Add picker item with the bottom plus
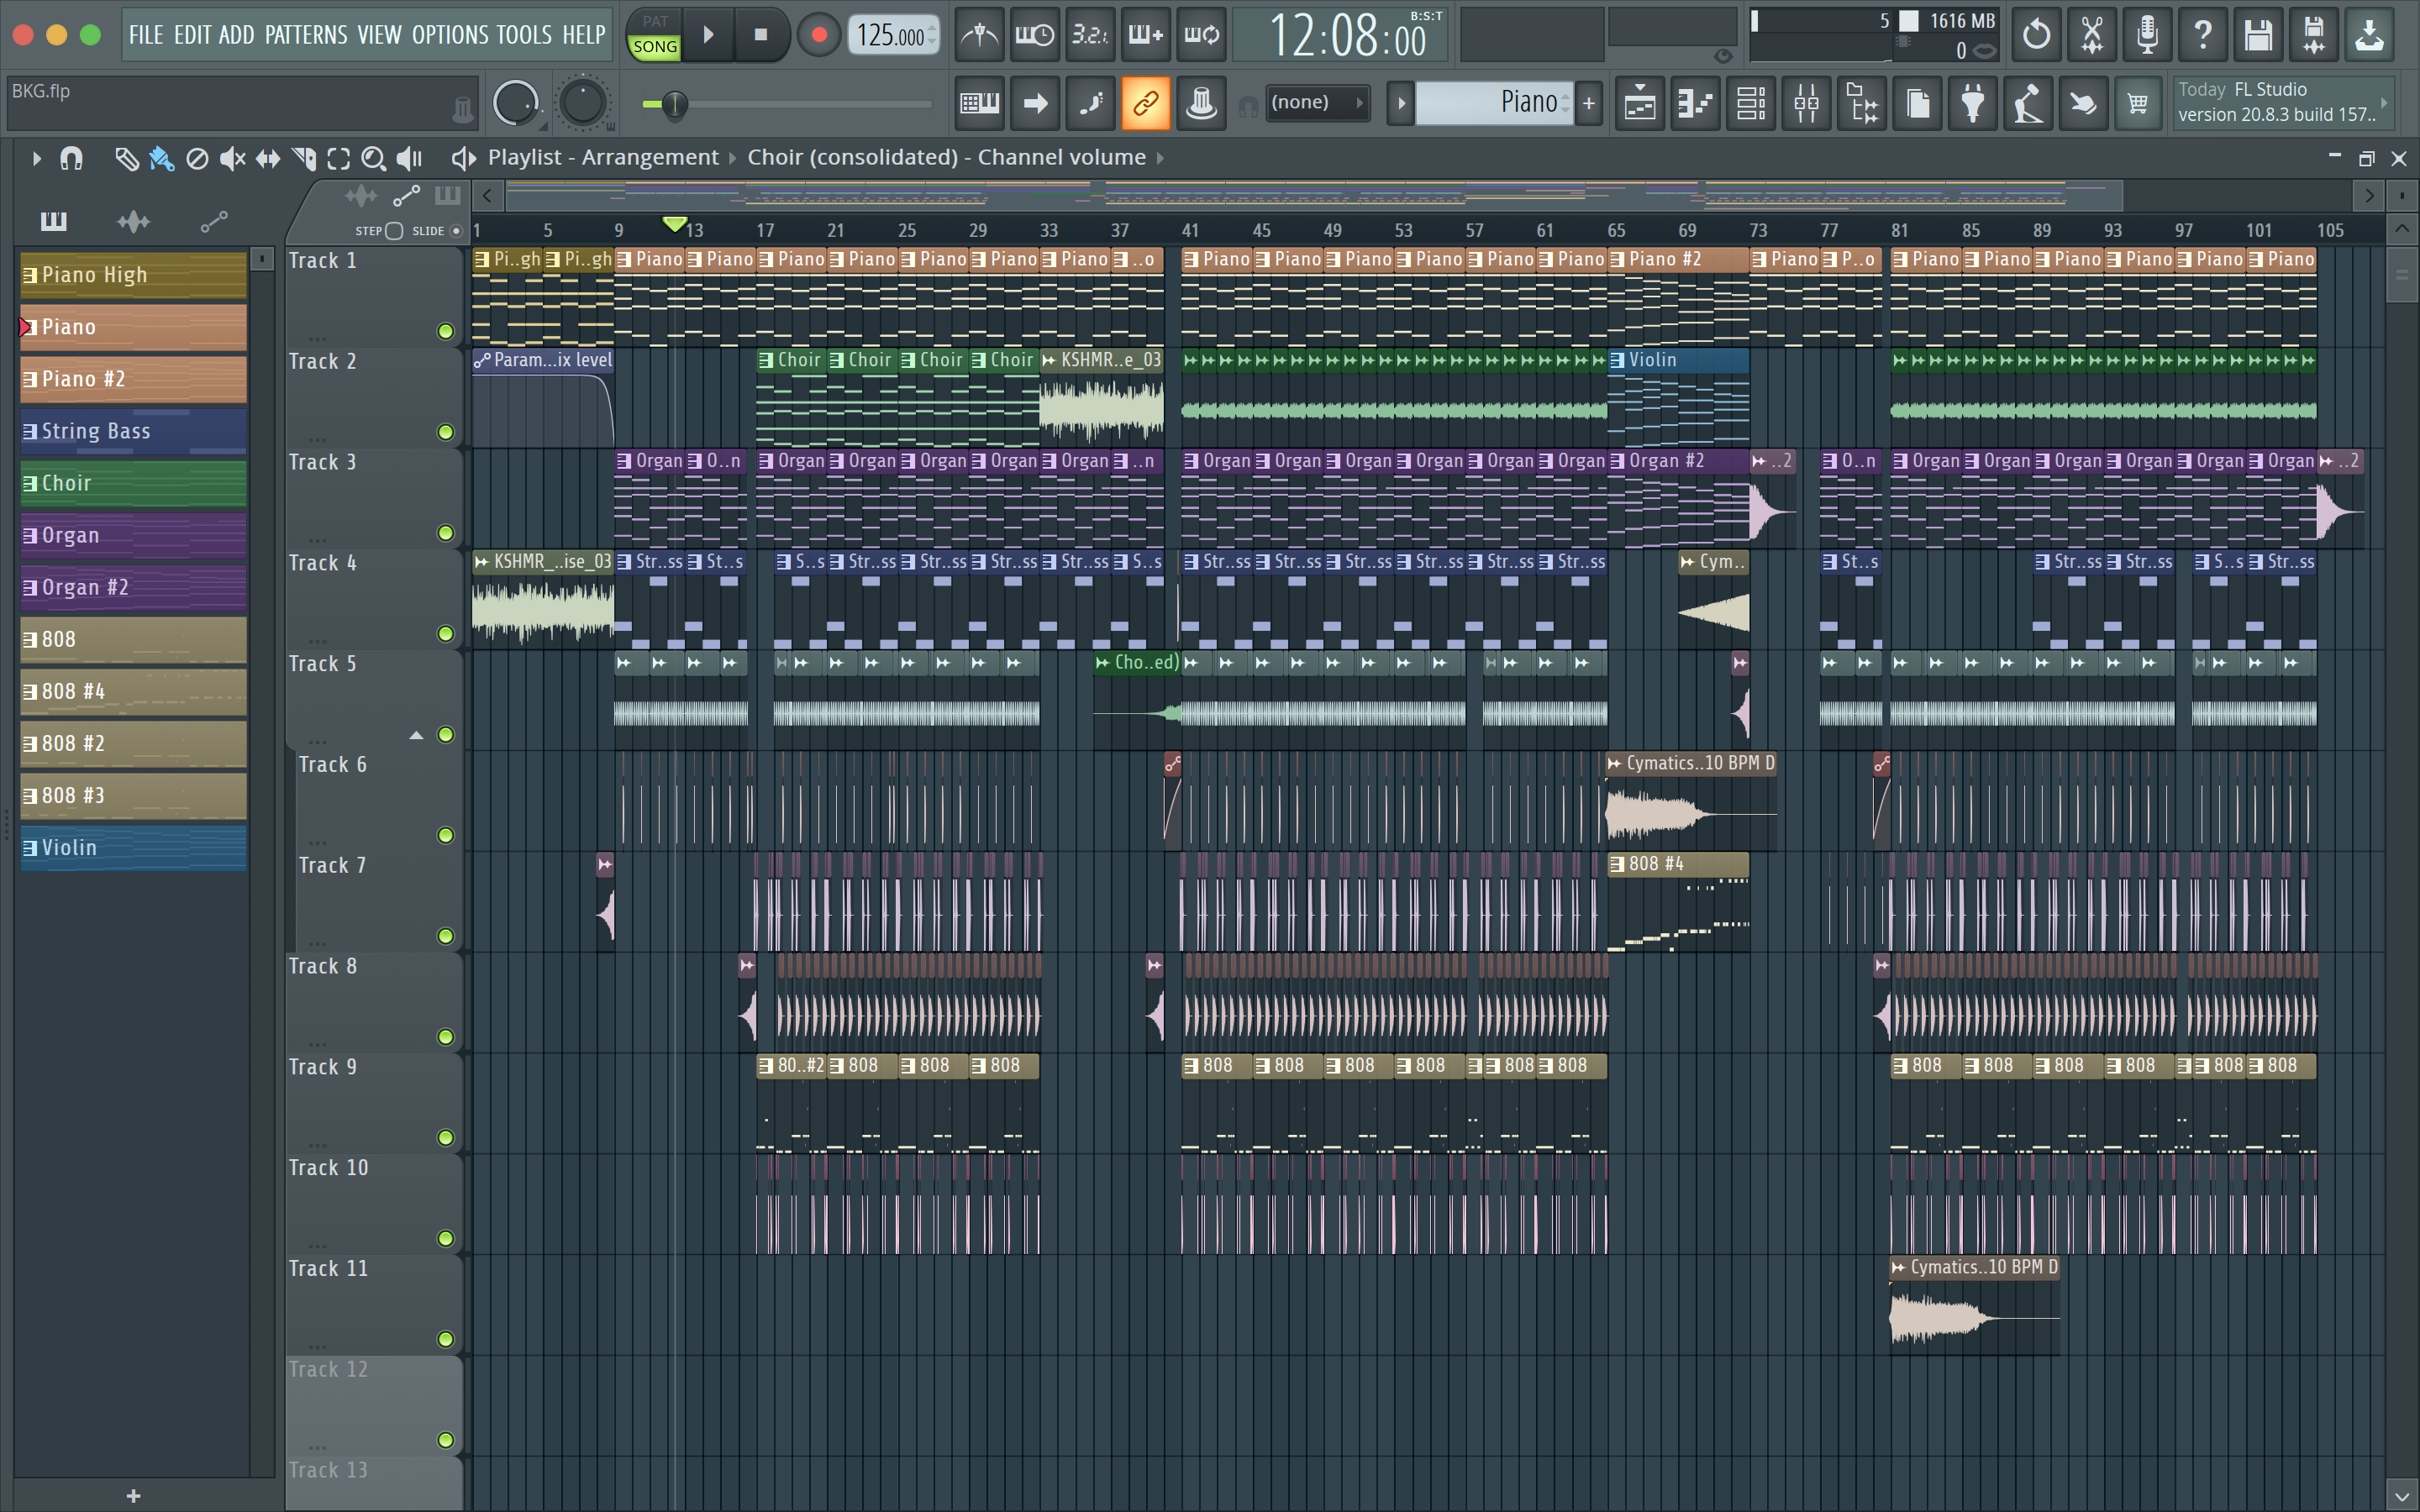Screen dimensions: 2420x1512 point(133,1496)
